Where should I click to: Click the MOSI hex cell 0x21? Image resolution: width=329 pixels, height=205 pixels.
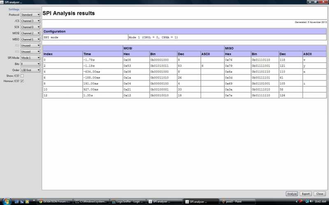136,89
